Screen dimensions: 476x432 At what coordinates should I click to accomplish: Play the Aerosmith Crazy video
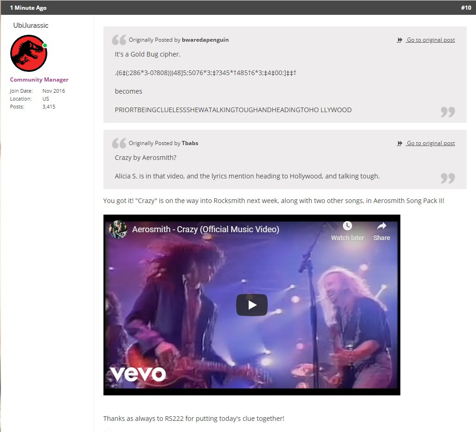tap(251, 305)
